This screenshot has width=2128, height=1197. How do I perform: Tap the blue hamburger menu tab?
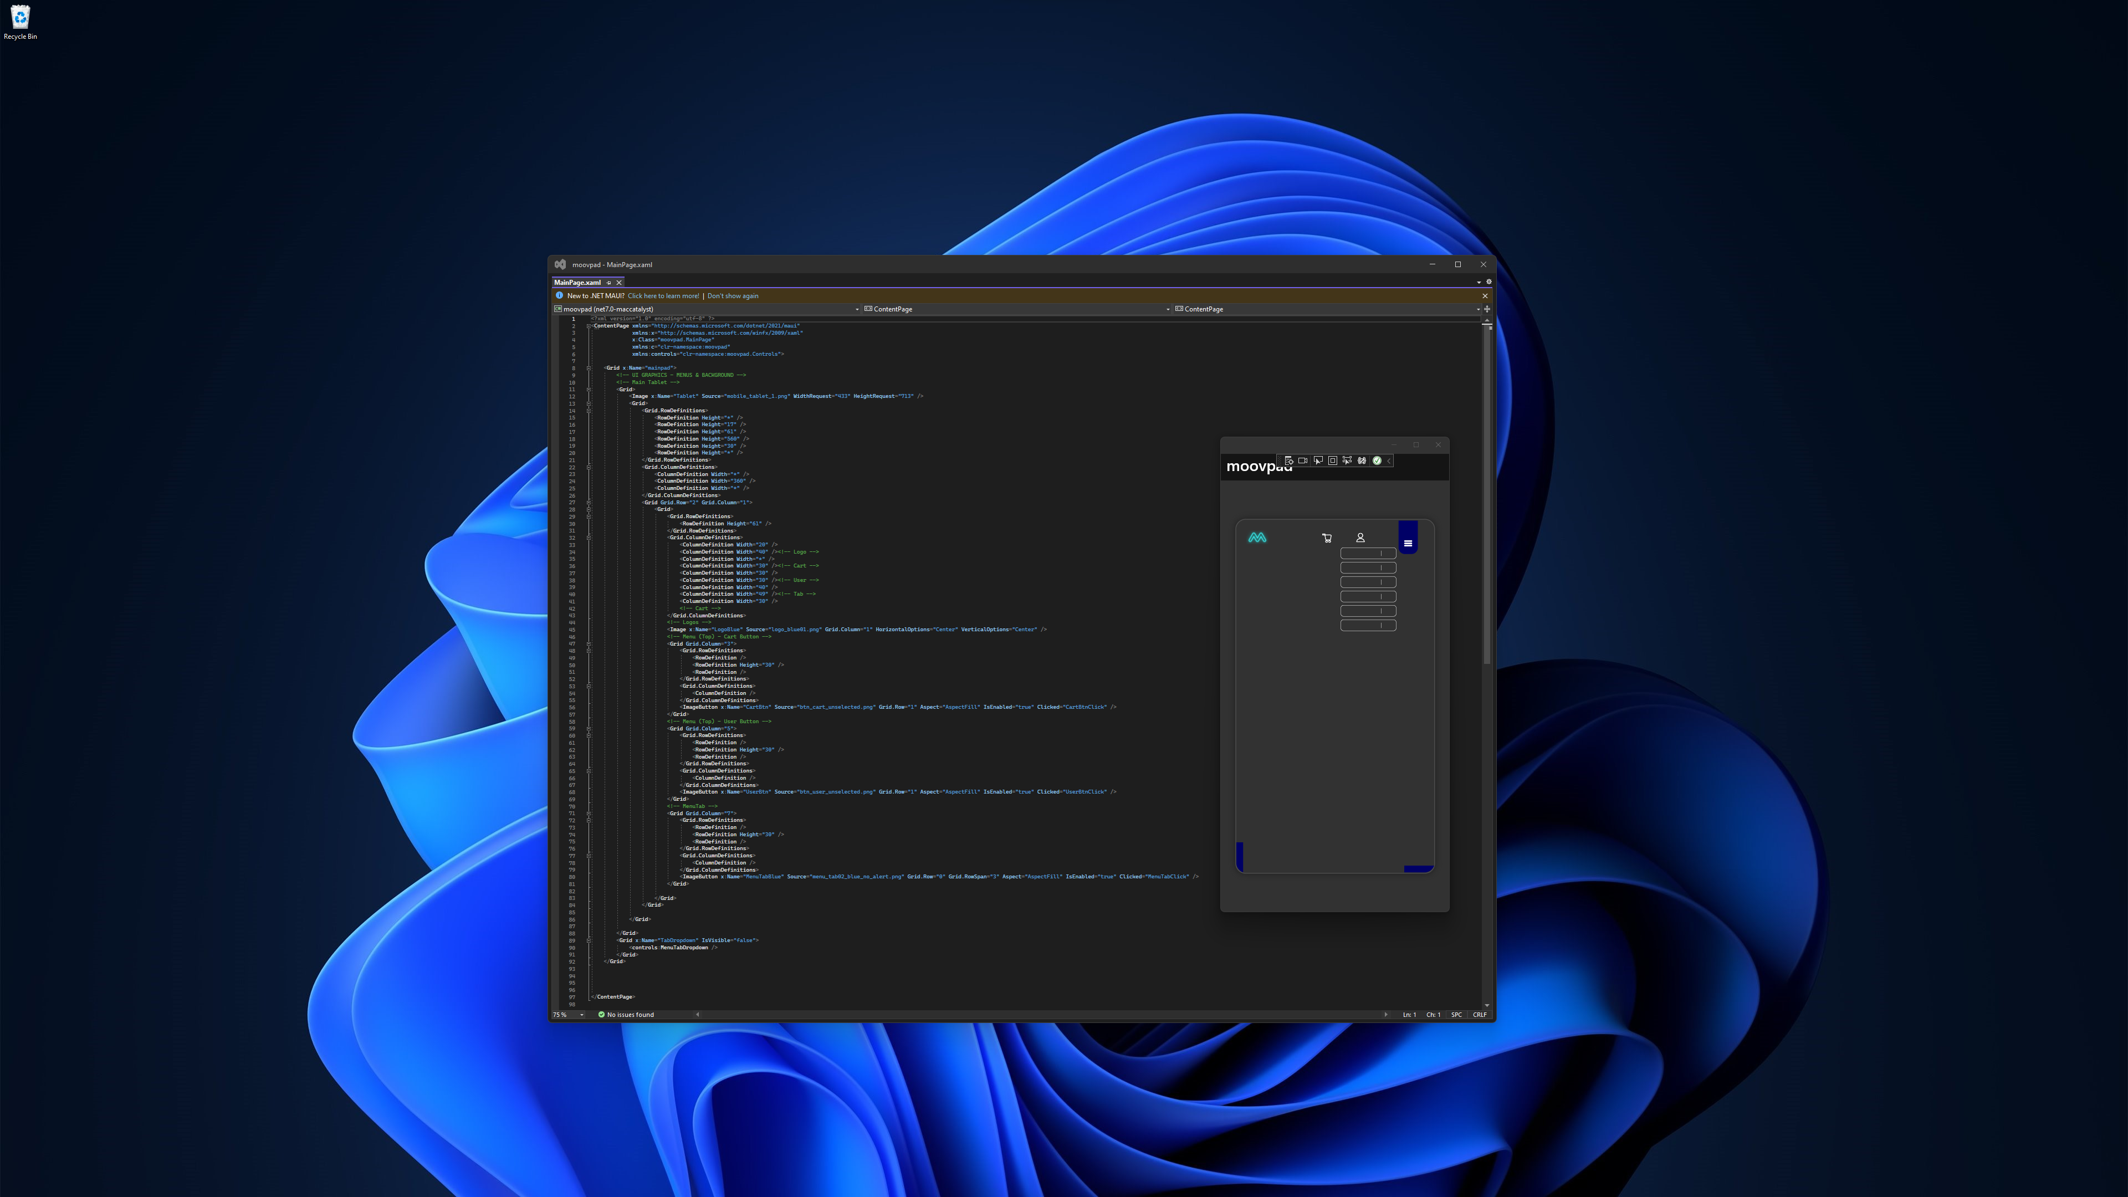(x=1408, y=538)
